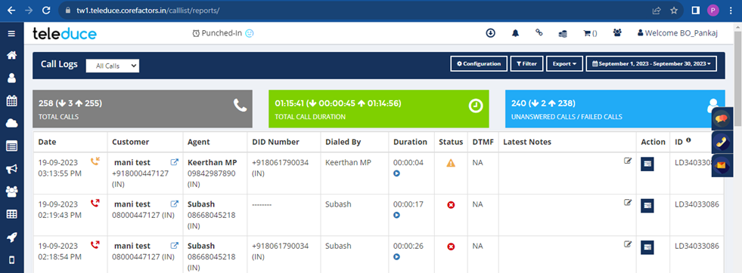Click action icon for 02:19:43 PM row

[x=647, y=206]
